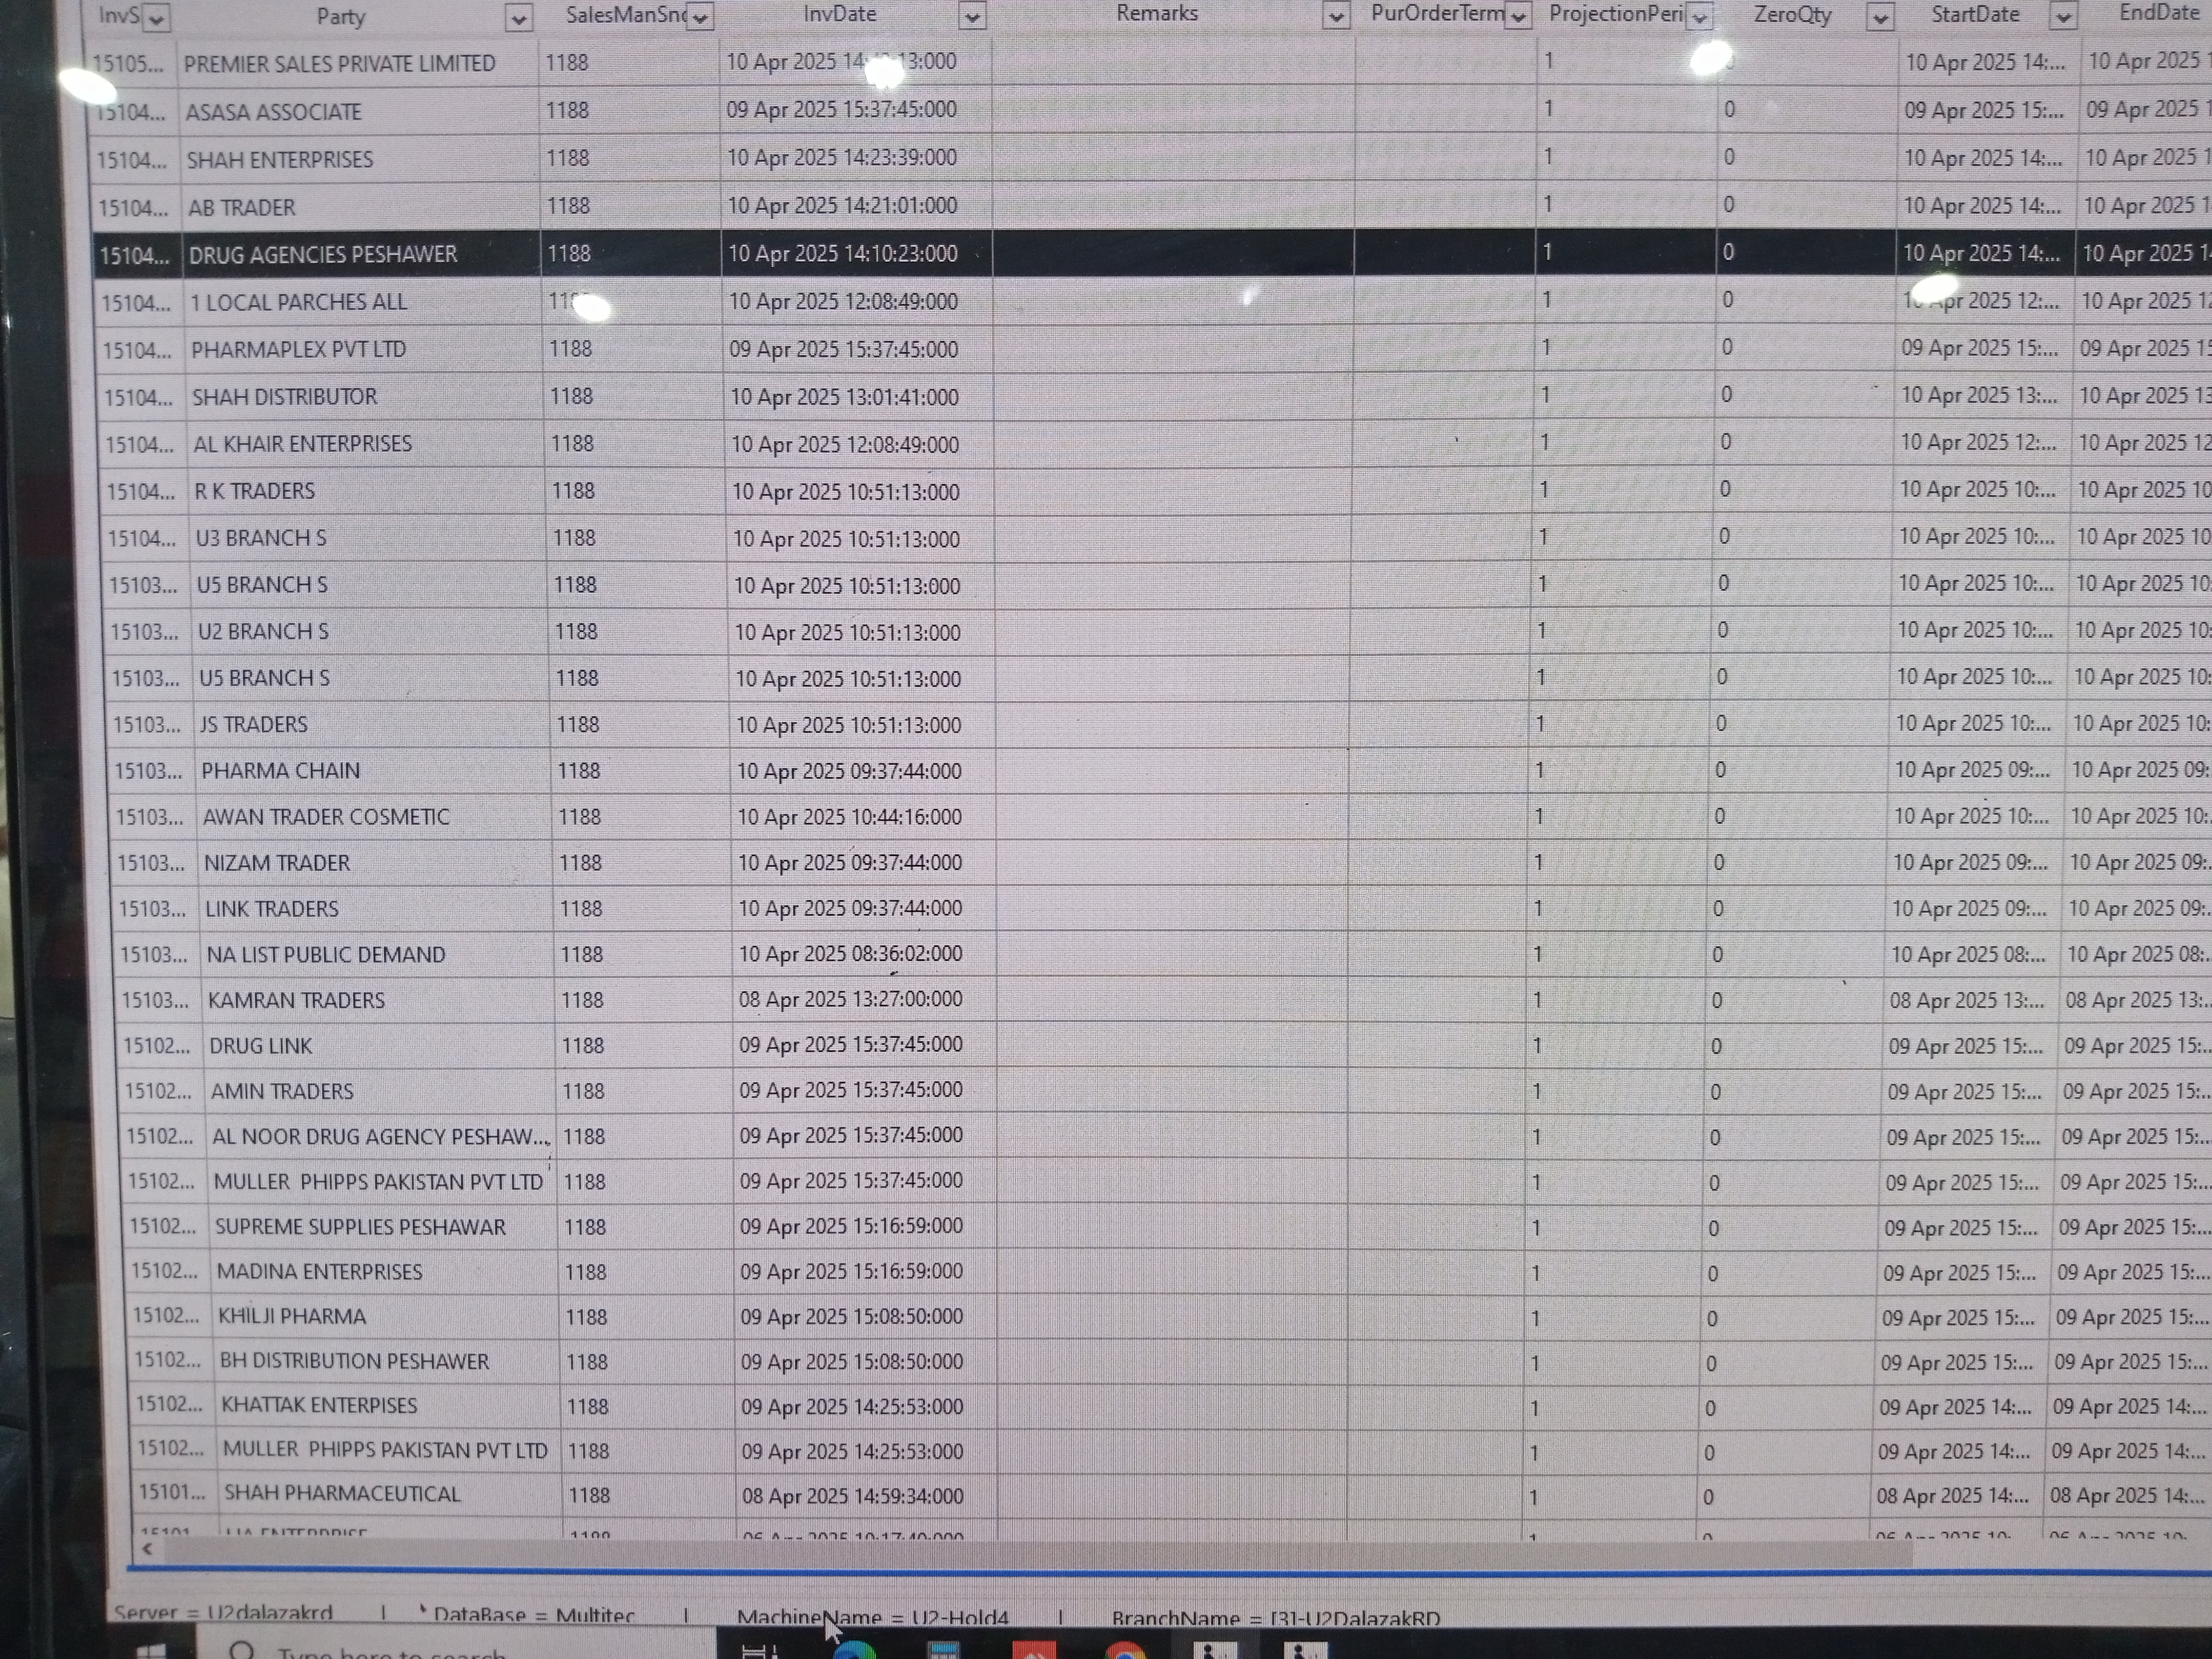Click the StartDate column filter arrow
The height and width of the screenshot is (1659, 2212).
(x=2062, y=17)
